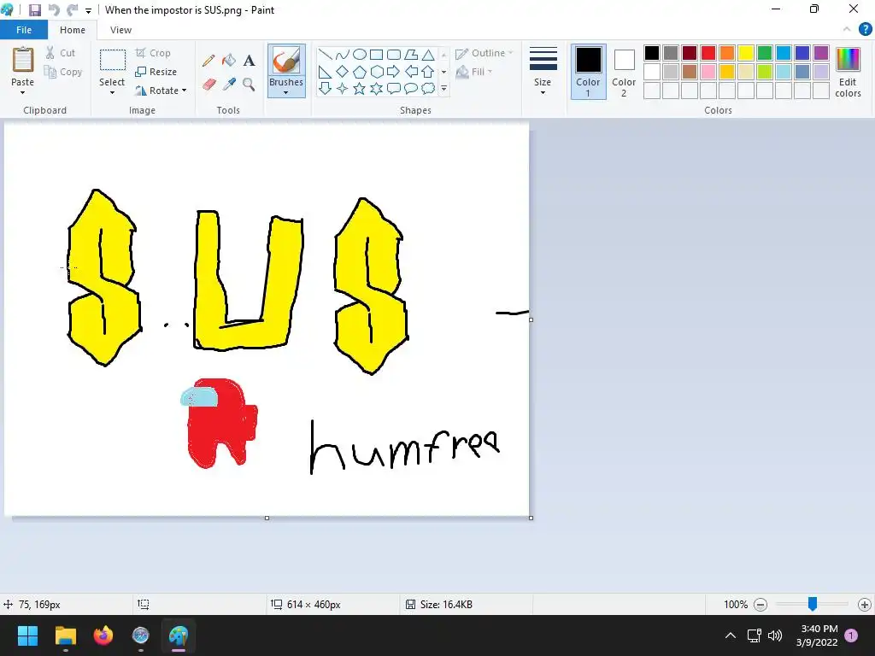The image size is (875, 656).
Task: Select the Magnifier tool
Action: tap(249, 85)
